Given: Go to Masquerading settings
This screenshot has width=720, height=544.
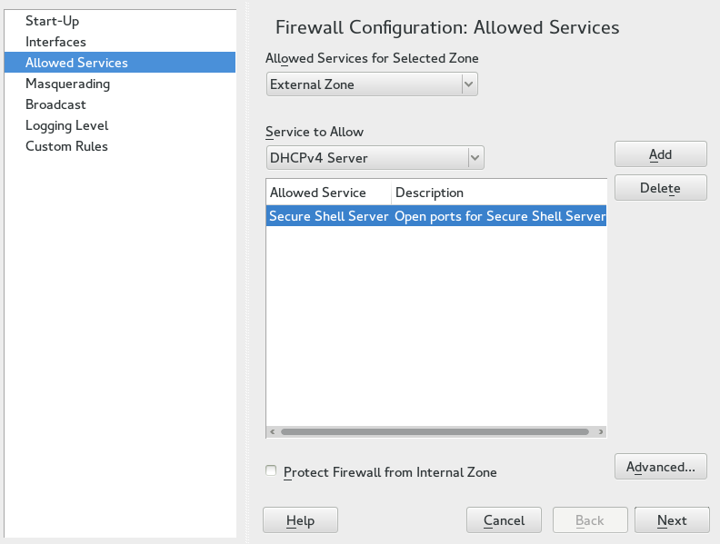Looking at the screenshot, I should pos(67,84).
